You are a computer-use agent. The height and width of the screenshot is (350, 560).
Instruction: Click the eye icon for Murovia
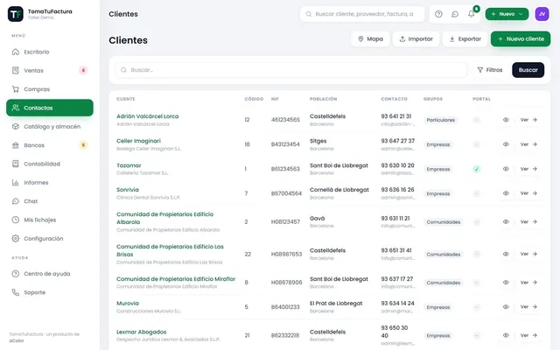coord(506,307)
